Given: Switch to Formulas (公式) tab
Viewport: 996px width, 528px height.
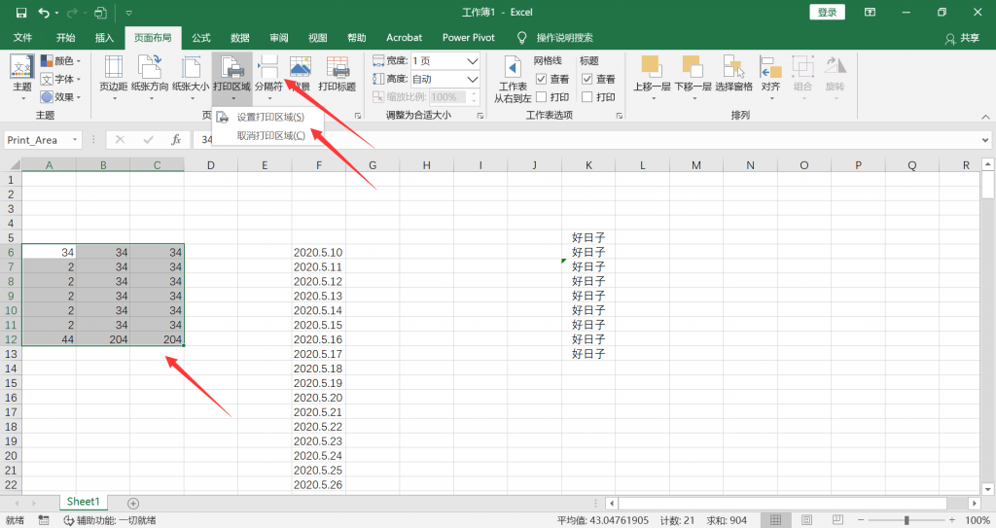Looking at the screenshot, I should [201, 38].
